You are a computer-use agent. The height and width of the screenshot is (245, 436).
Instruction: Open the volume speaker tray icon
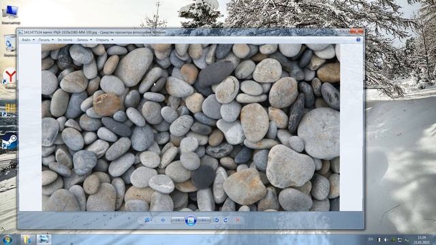click(386, 240)
